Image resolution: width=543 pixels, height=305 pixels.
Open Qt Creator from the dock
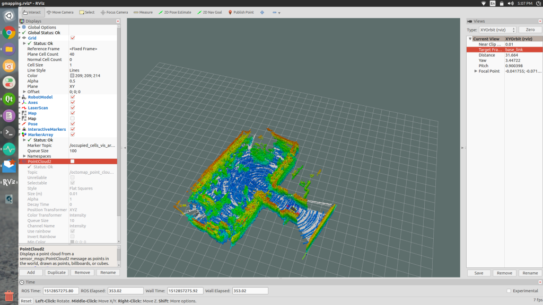(x=9, y=99)
